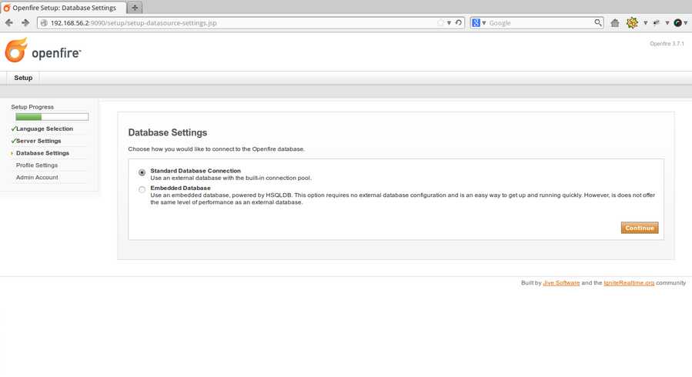Click the Standard Database Connection label
The width and height of the screenshot is (692, 377).
(x=196, y=171)
